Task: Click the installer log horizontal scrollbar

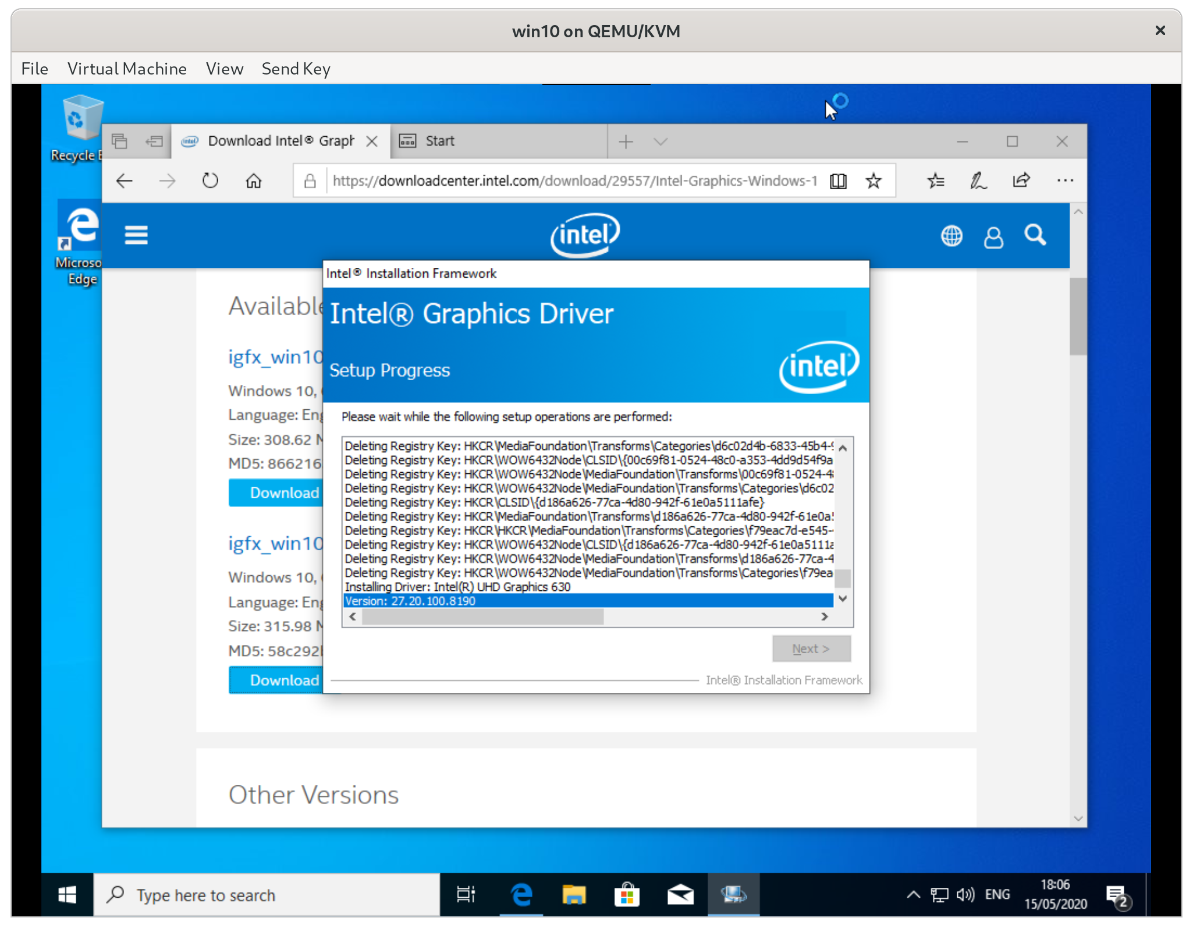Action: (x=482, y=617)
